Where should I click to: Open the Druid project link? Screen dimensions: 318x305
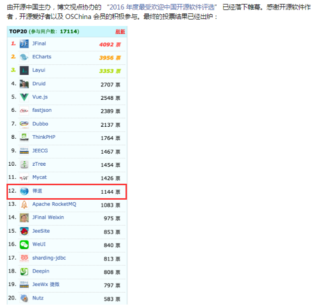[39, 84]
